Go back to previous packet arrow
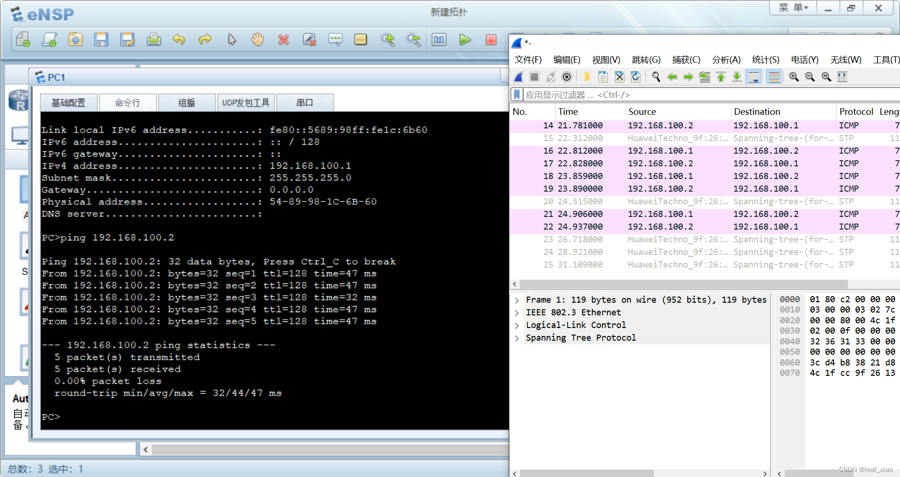Viewport: 900px width, 477px height. point(672,77)
